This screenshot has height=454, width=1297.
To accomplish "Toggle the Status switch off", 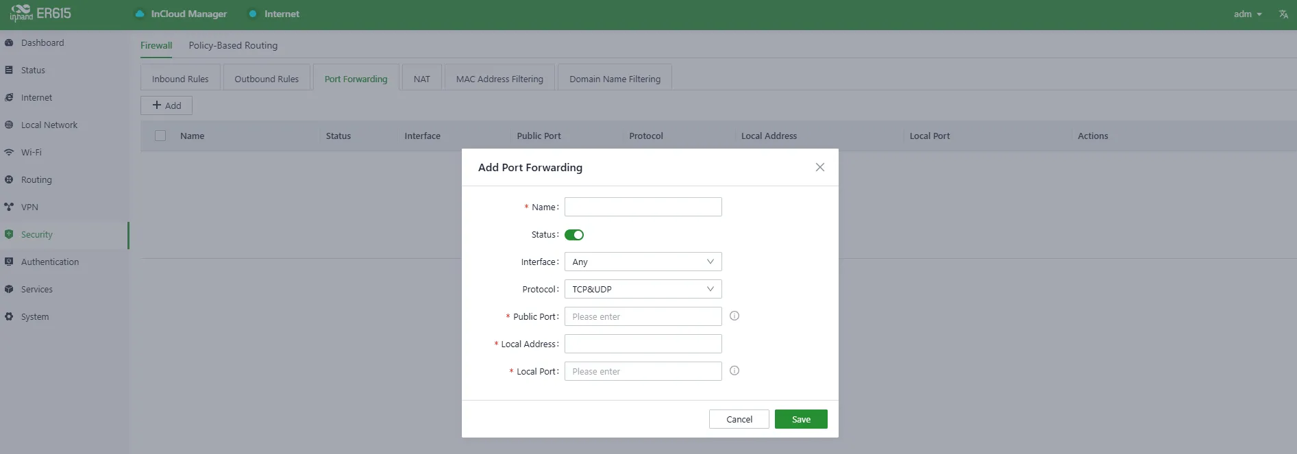I will pyautogui.click(x=574, y=235).
